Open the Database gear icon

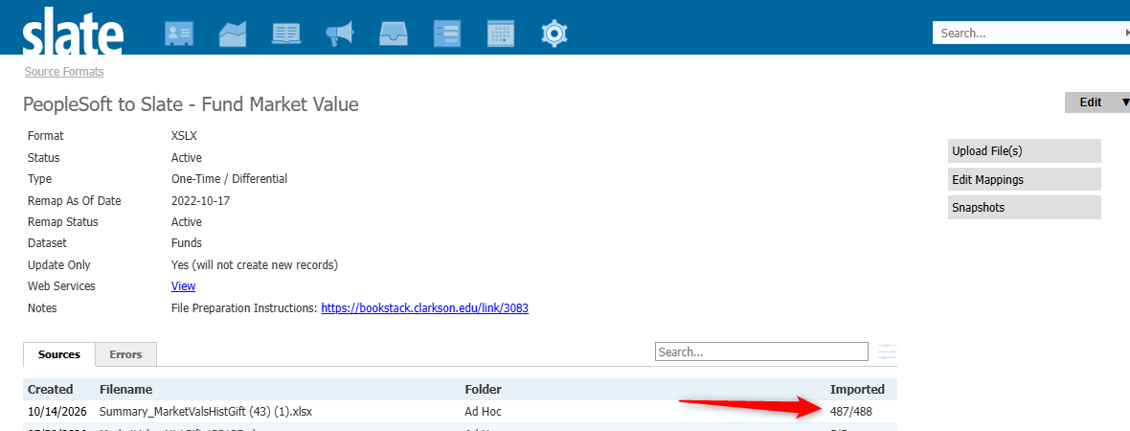click(554, 34)
